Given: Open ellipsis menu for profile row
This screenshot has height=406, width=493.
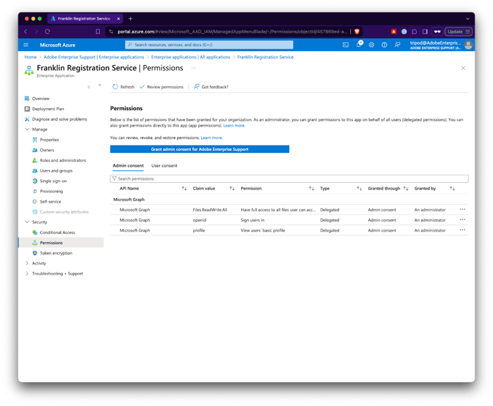Looking at the screenshot, I should (x=462, y=230).
